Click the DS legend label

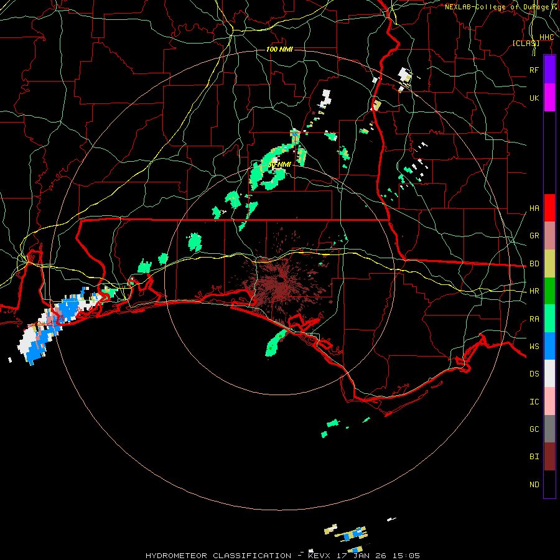pos(534,374)
